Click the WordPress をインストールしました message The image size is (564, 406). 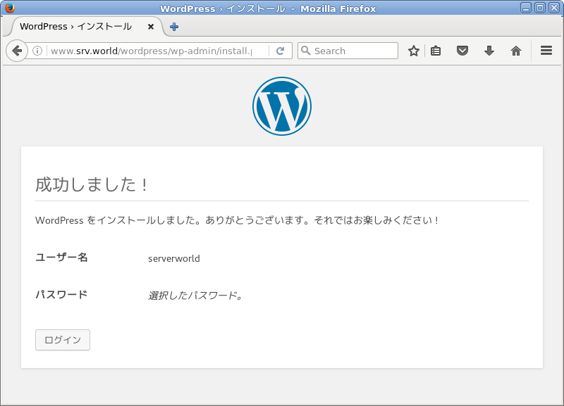tap(238, 220)
